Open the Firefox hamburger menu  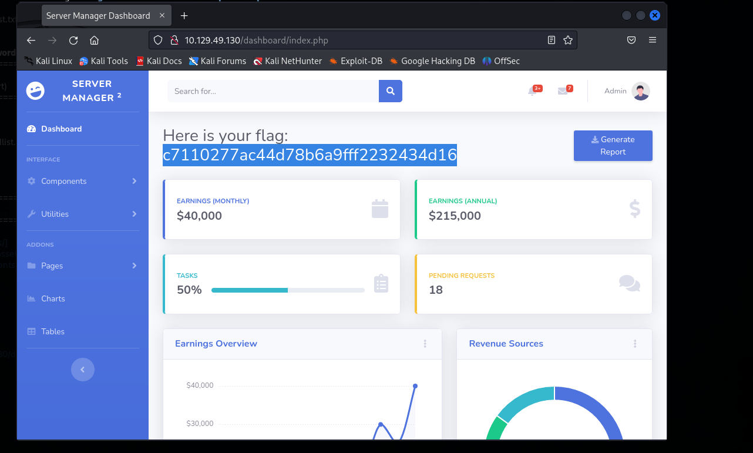pos(653,40)
